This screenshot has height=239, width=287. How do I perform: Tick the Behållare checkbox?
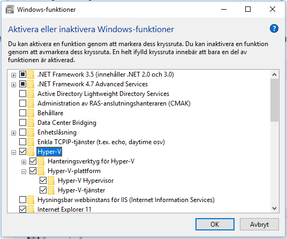[x=22, y=113]
